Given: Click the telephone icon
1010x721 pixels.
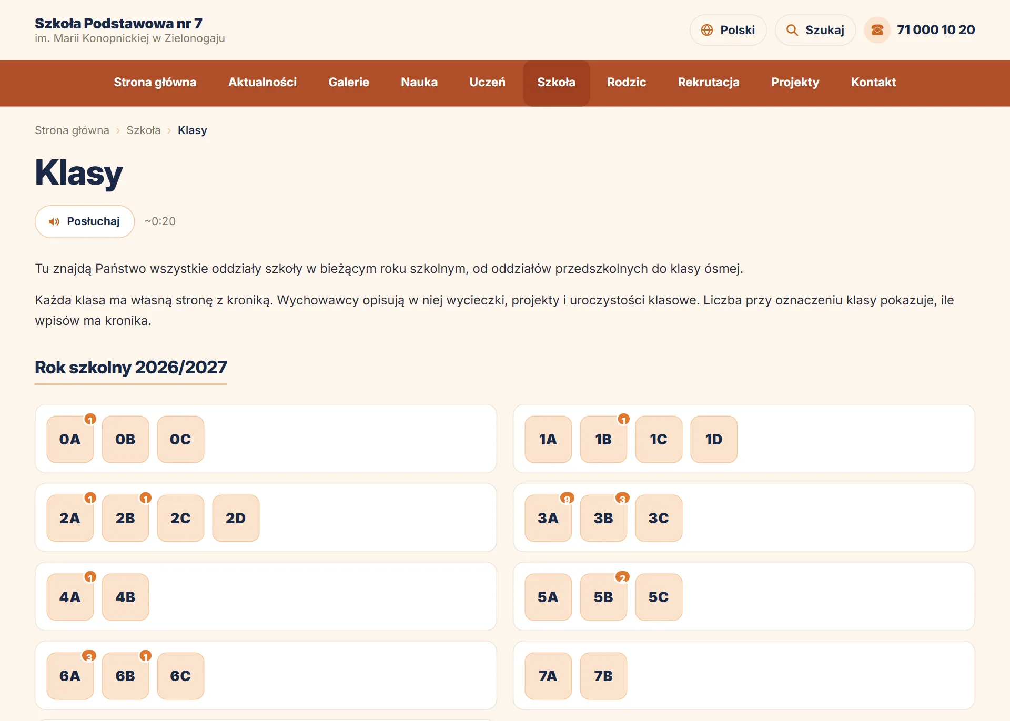Looking at the screenshot, I should click(877, 30).
